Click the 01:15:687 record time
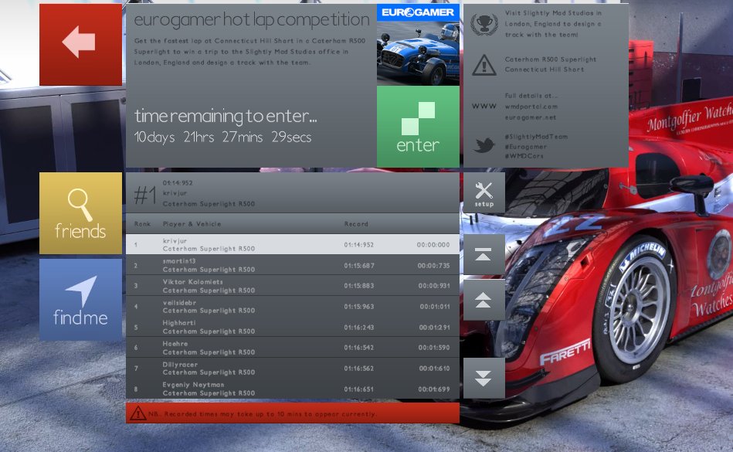733x452 pixels. click(359, 266)
